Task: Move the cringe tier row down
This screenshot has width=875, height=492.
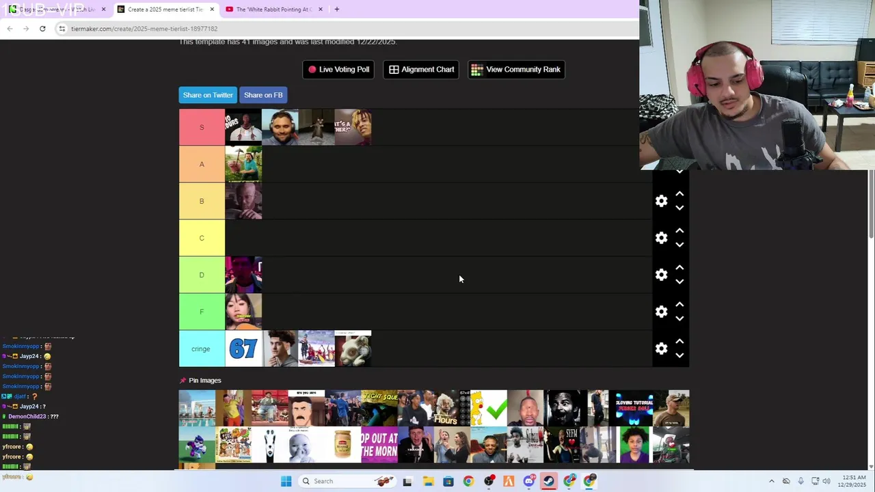Action: coord(679,356)
